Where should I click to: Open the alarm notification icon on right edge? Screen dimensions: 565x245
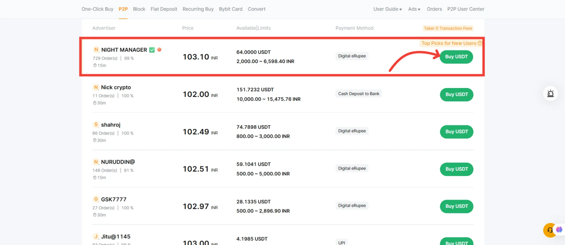coord(550,93)
